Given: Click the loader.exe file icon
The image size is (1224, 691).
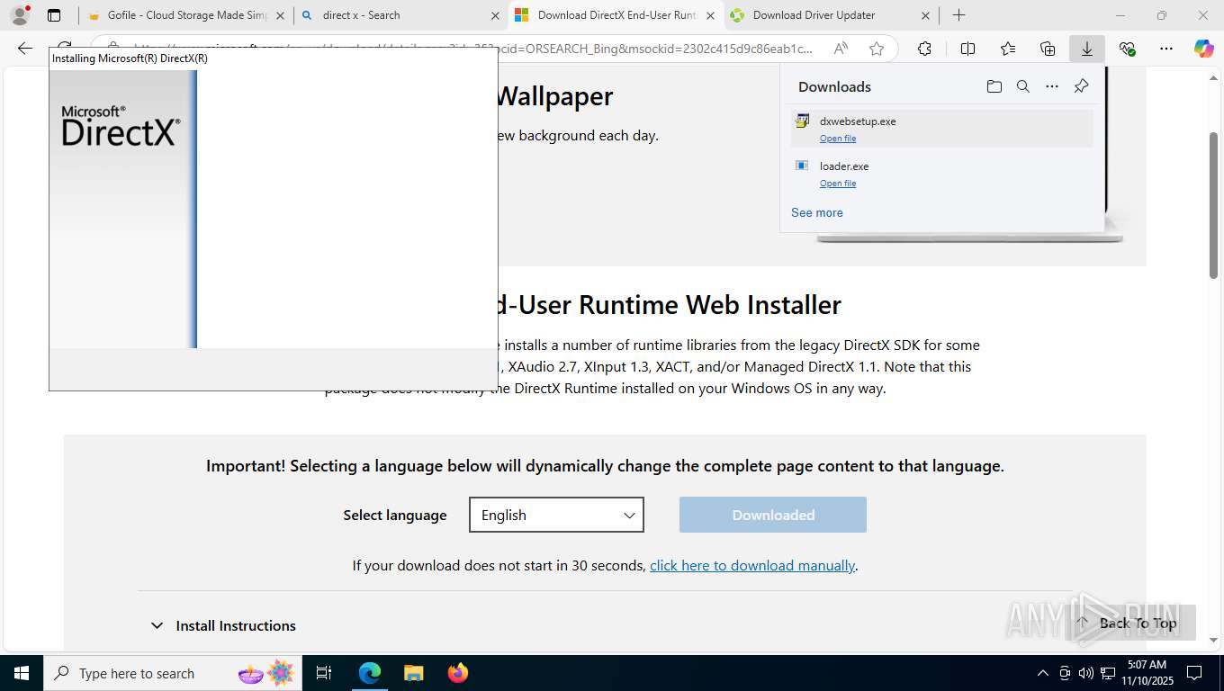Looking at the screenshot, I should pos(802,166).
